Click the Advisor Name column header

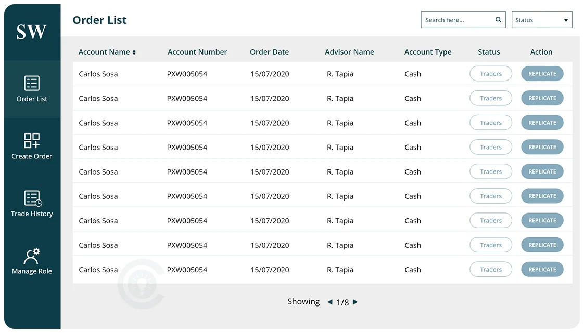pos(349,52)
